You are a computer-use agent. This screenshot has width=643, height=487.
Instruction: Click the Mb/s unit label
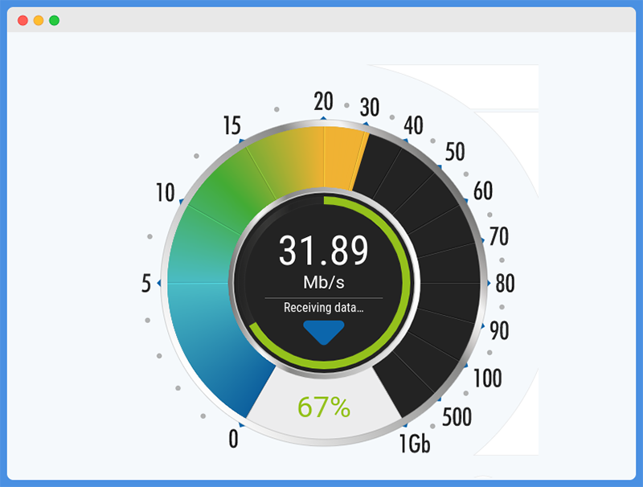point(324,282)
